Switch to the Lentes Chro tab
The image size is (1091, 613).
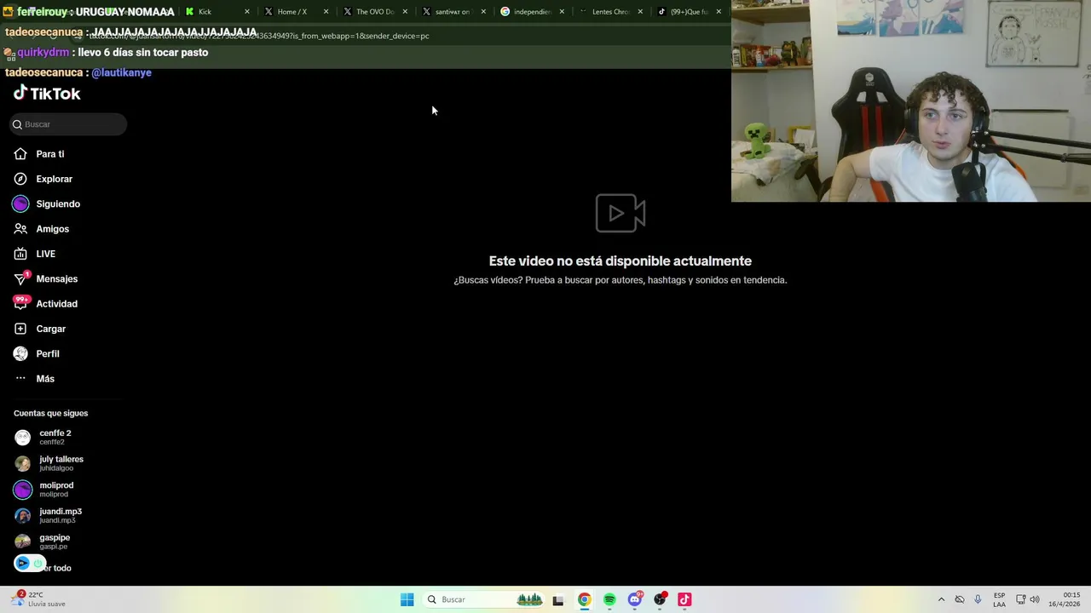tap(609, 12)
